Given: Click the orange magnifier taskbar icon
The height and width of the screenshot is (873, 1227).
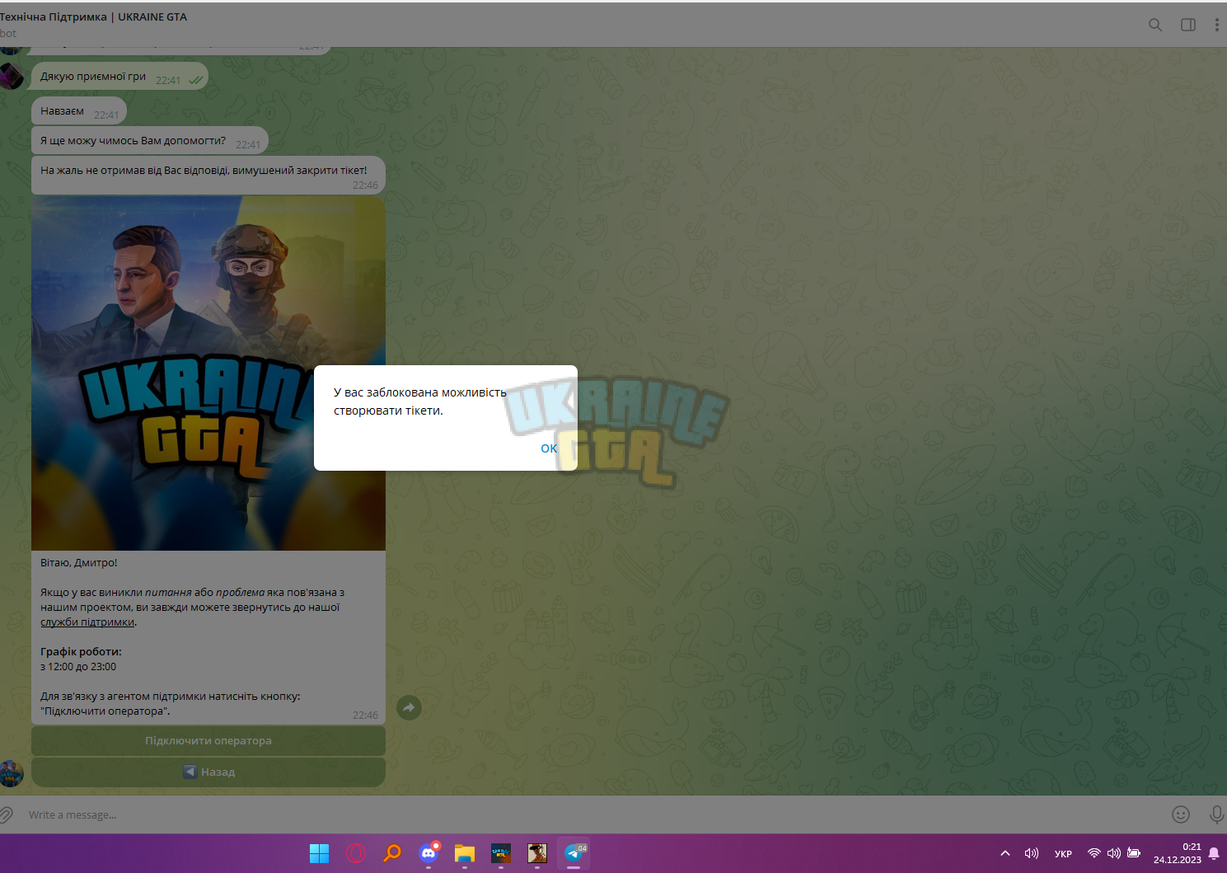Looking at the screenshot, I should click(392, 853).
